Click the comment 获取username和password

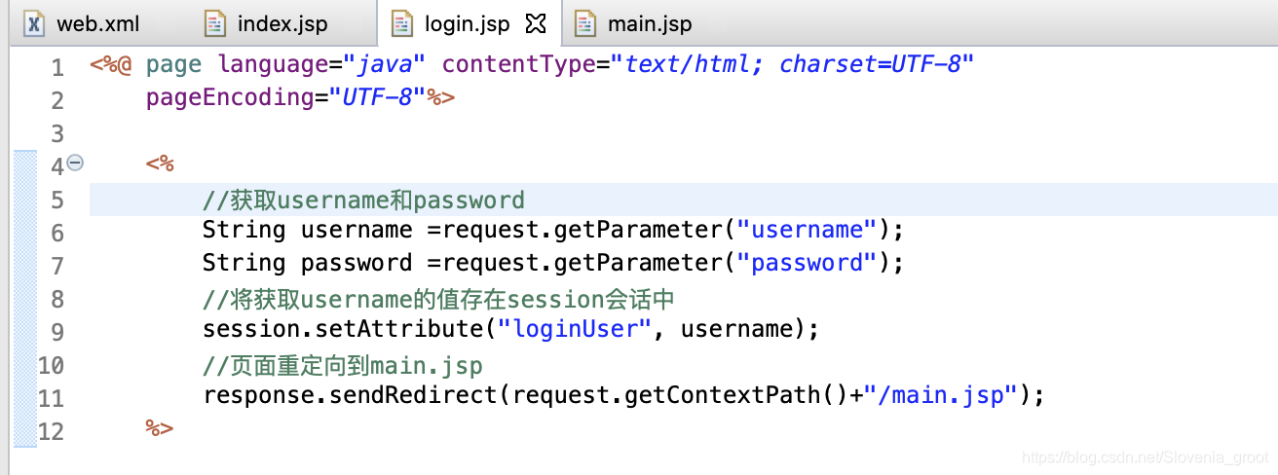click(x=363, y=201)
